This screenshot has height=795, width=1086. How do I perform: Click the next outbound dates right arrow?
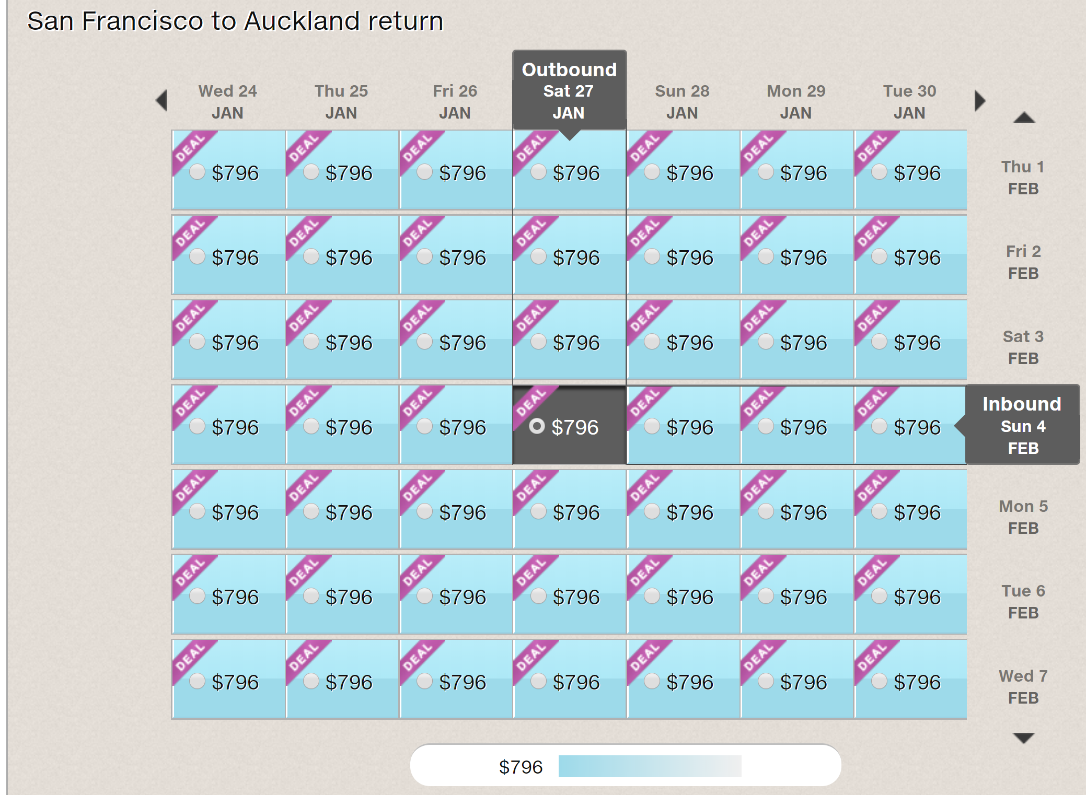click(979, 100)
